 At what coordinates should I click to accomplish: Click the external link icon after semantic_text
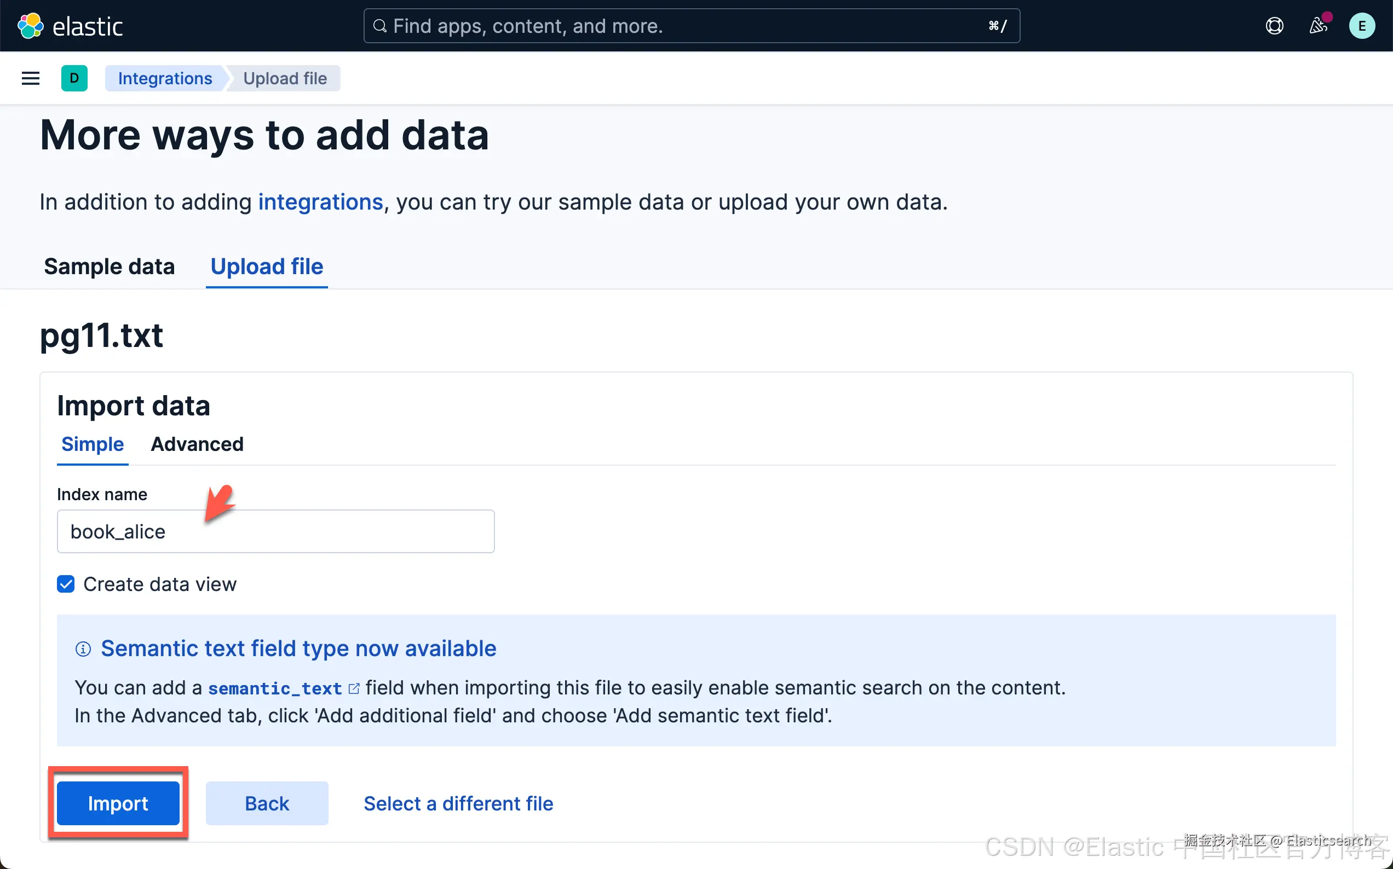[x=354, y=688]
